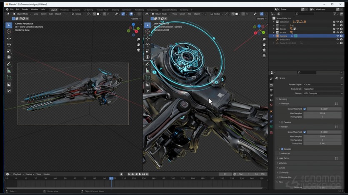The height and width of the screenshot is (195, 348).
Task: Hide the Decals collection eye icon
Action: (x=338, y=29)
